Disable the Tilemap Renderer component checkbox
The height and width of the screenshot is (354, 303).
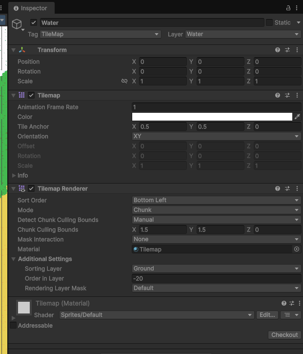pyautogui.click(x=31, y=188)
